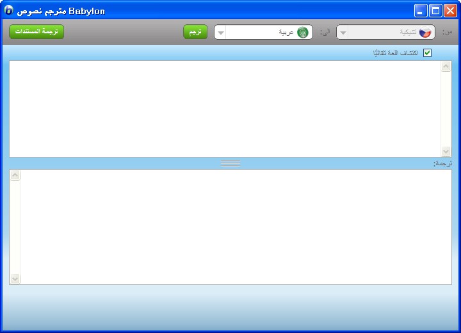Click the splitter grip between text panes
The width and height of the screenshot is (461, 333).
pos(230,163)
